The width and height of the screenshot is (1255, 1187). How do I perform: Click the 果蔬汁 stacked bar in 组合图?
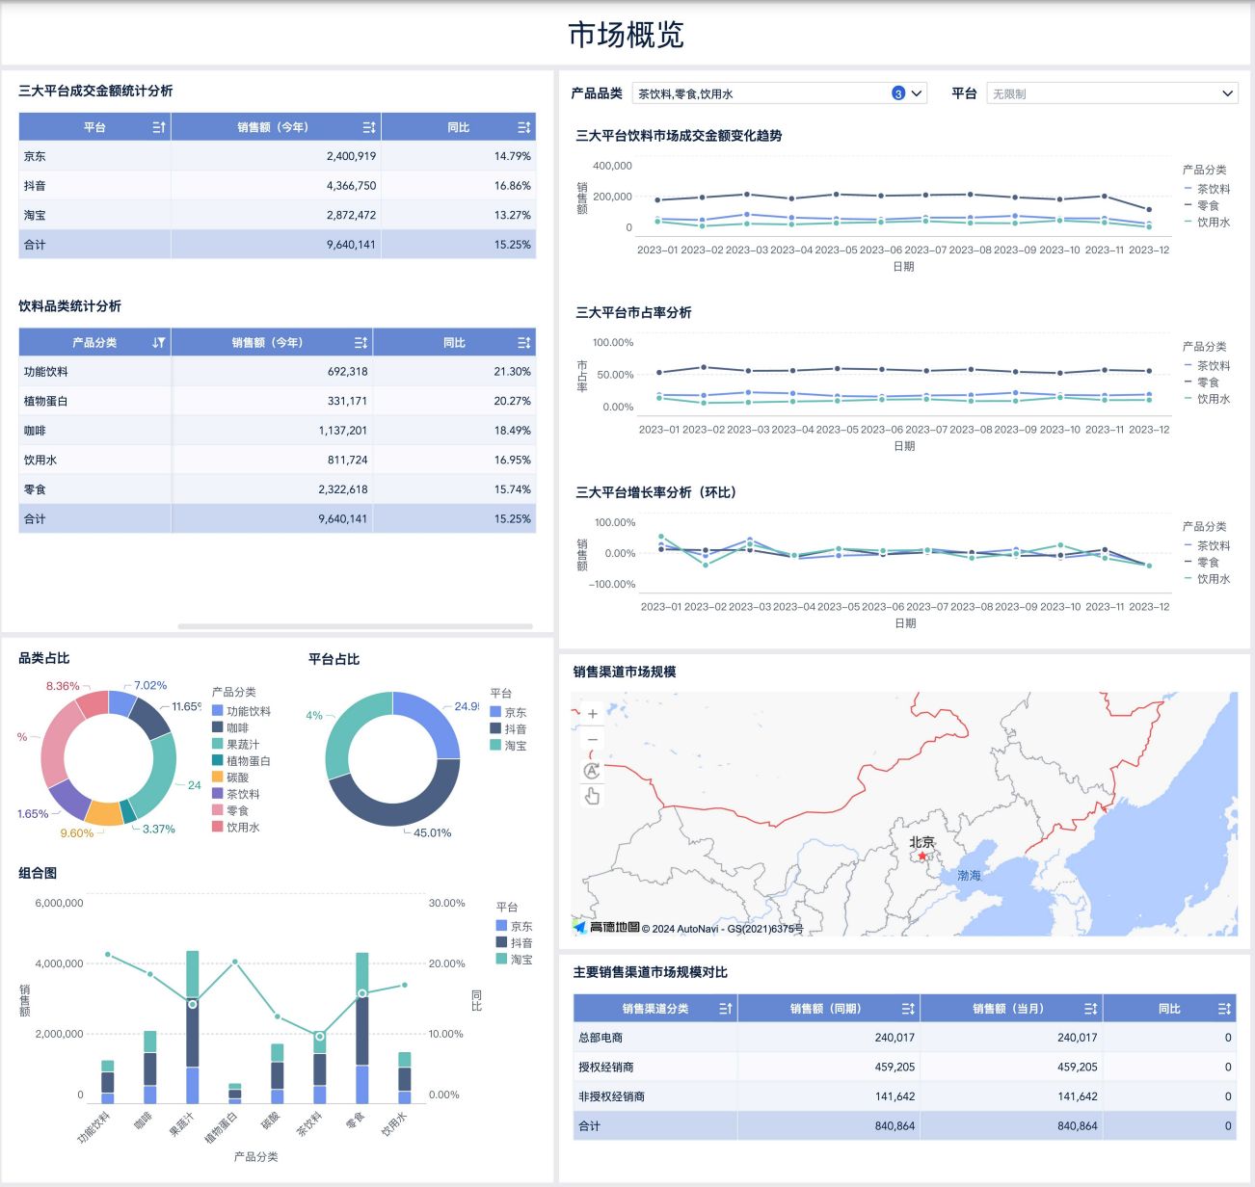(x=193, y=1027)
